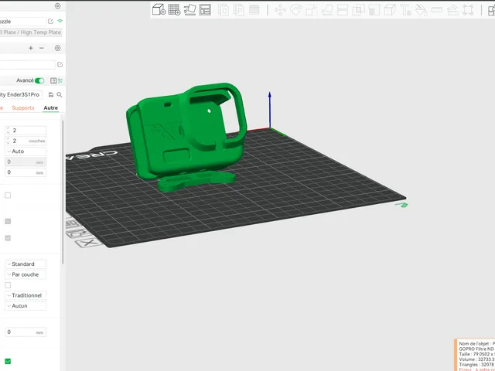Screen dimensions: 495x371
Task: Click the filament name field
Action: 28,65
